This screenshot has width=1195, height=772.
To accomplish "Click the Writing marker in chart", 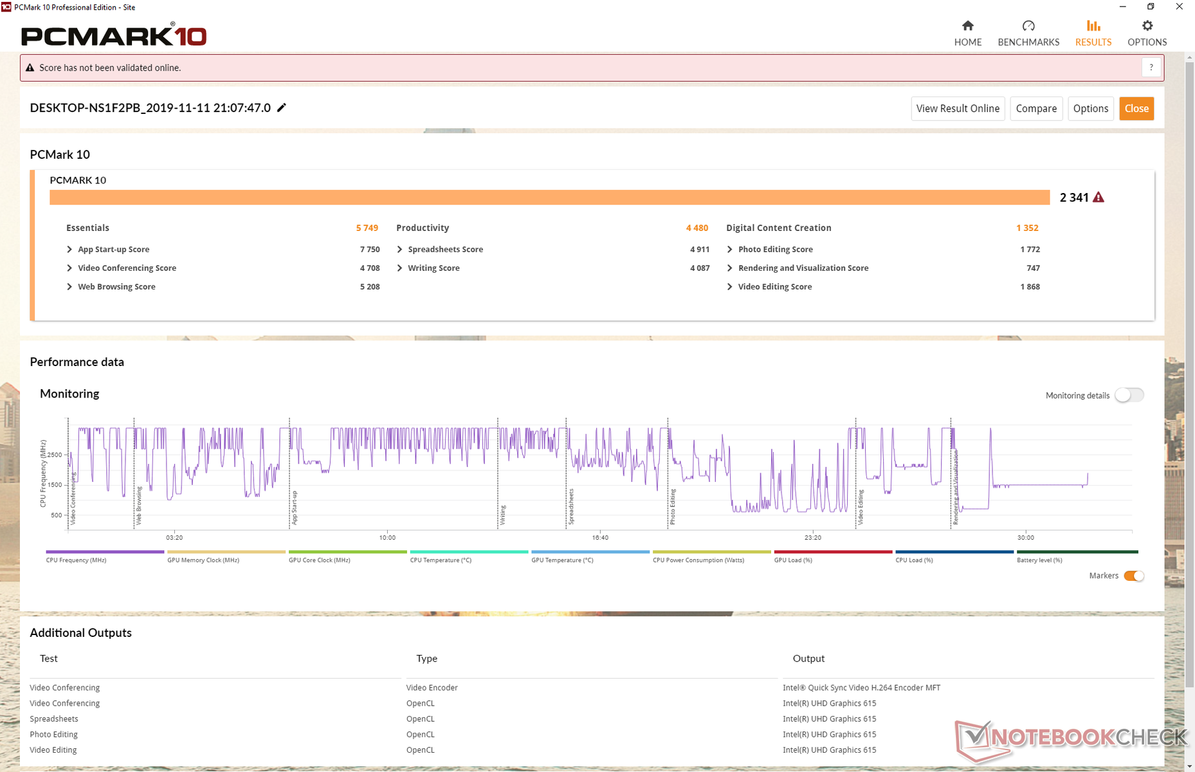I will tap(503, 515).
